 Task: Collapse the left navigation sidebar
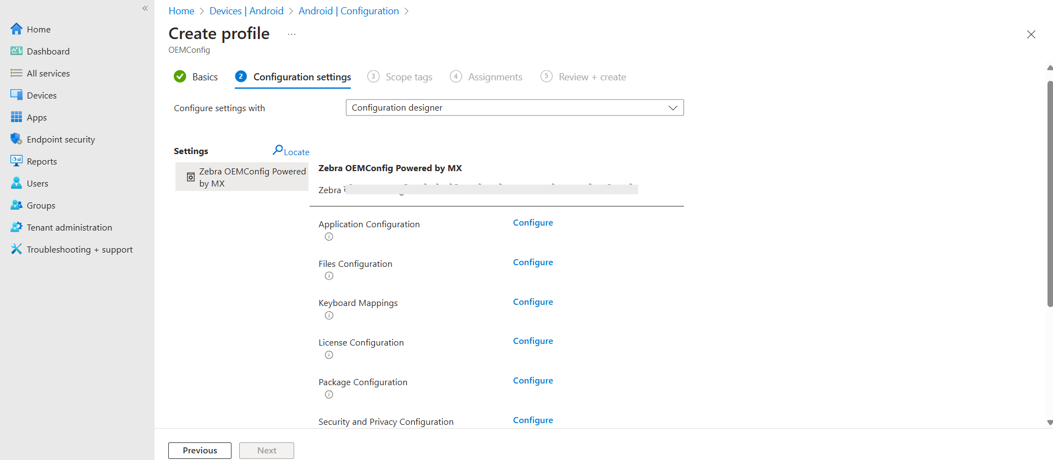[145, 8]
